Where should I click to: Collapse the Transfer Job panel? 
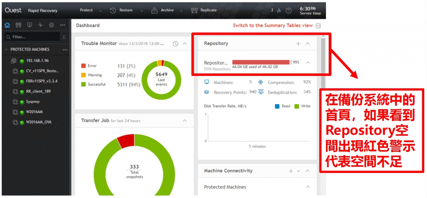tap(185, 121)
